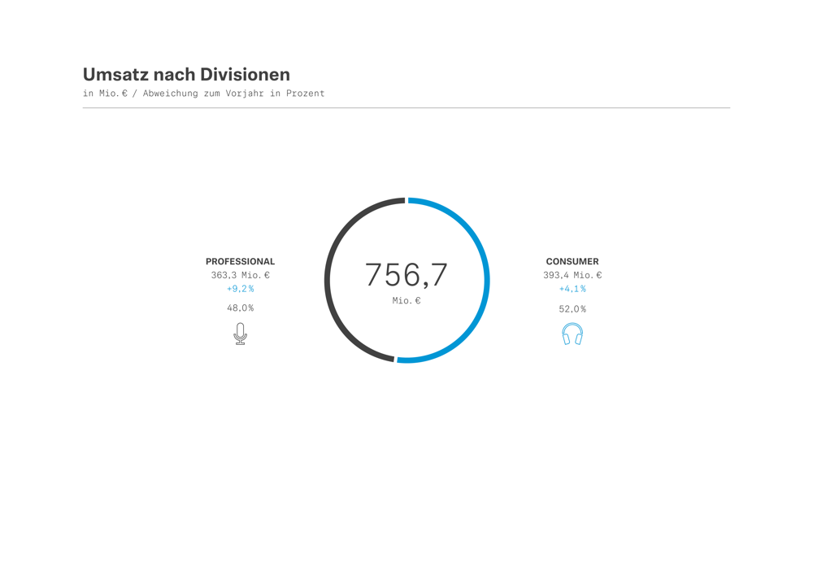
Task: Click the CONSUMER division heading
Action: pyautogui.click(x=572, y=261)
